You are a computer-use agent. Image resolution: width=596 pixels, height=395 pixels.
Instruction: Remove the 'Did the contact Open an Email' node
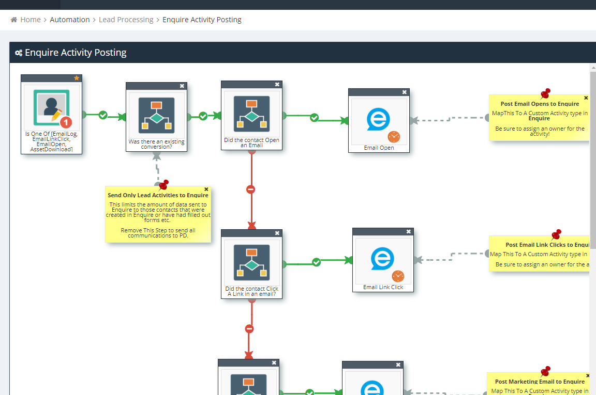[277, 85]
